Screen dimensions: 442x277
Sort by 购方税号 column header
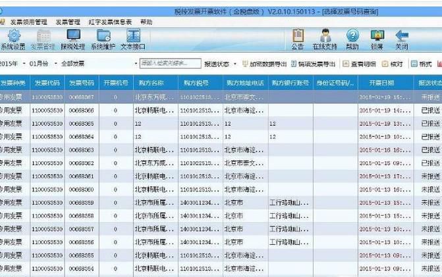200,83
